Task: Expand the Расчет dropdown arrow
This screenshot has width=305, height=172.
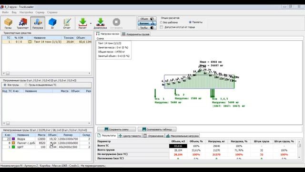Action: click(x=91, y=23)
